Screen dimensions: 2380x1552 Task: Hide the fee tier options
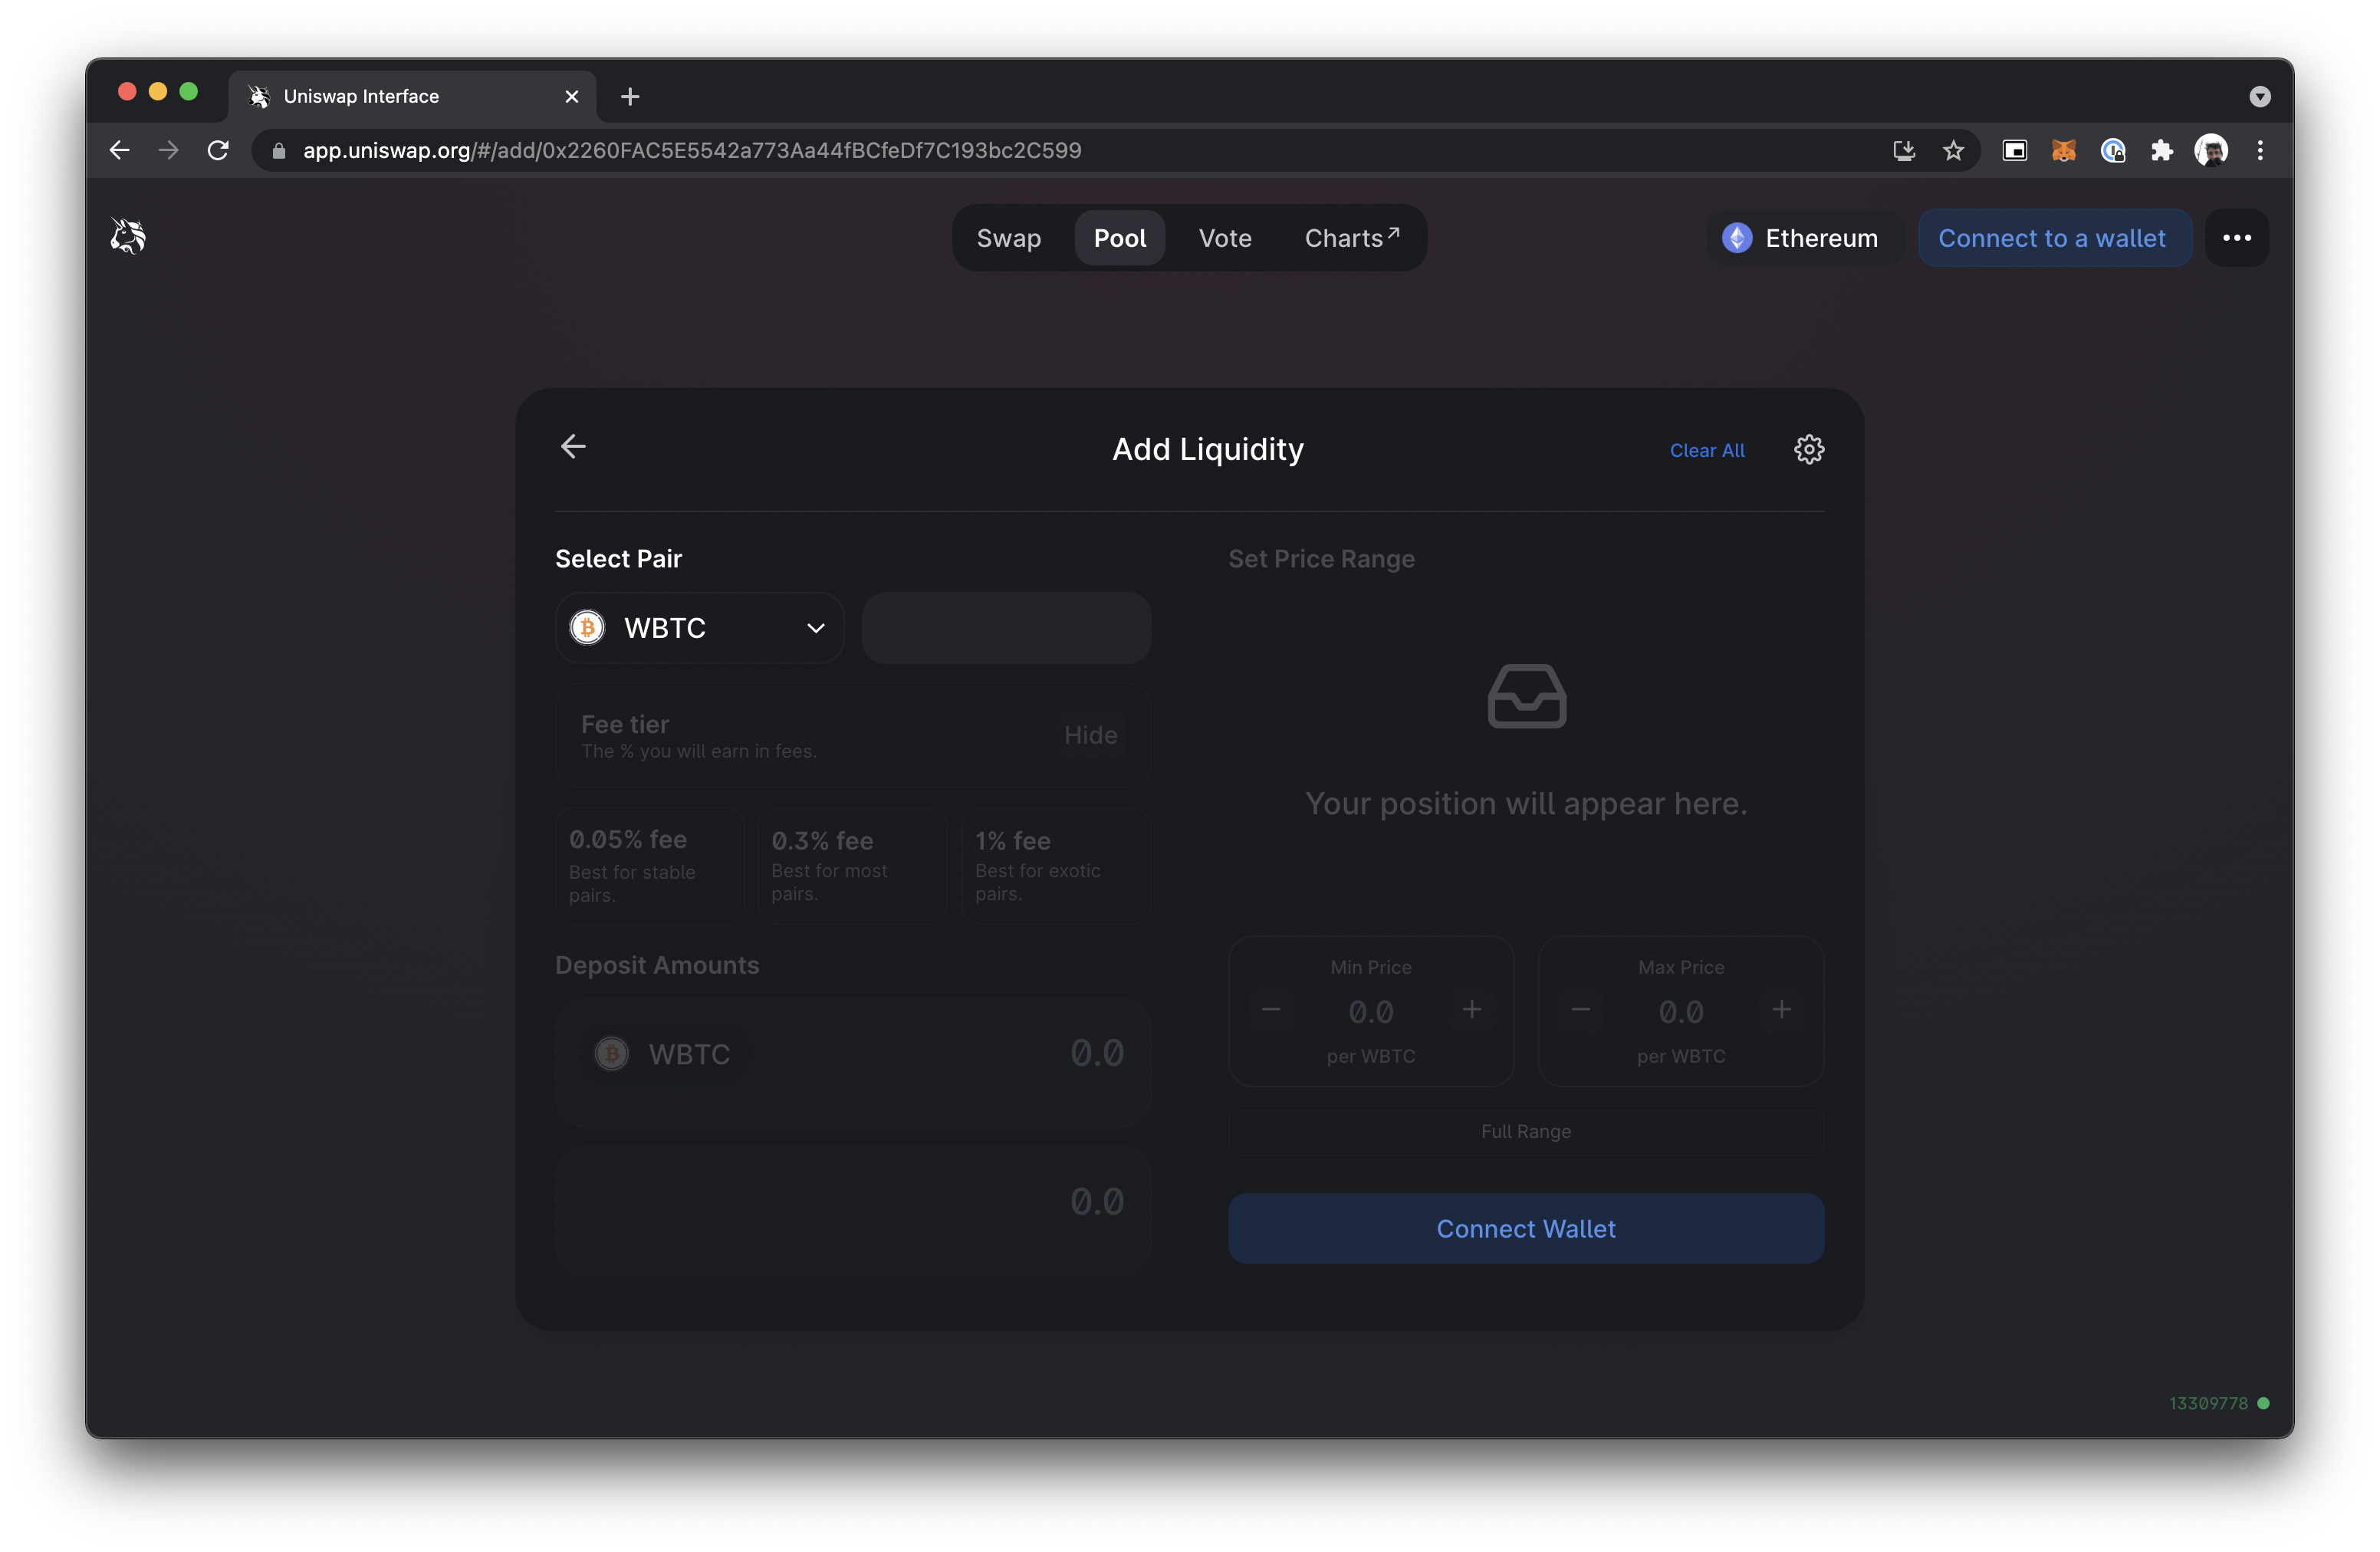coord(1090,735)
